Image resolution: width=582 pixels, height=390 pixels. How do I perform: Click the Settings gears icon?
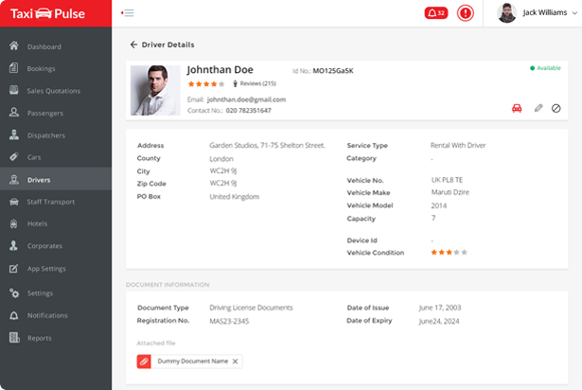[14, 293]
